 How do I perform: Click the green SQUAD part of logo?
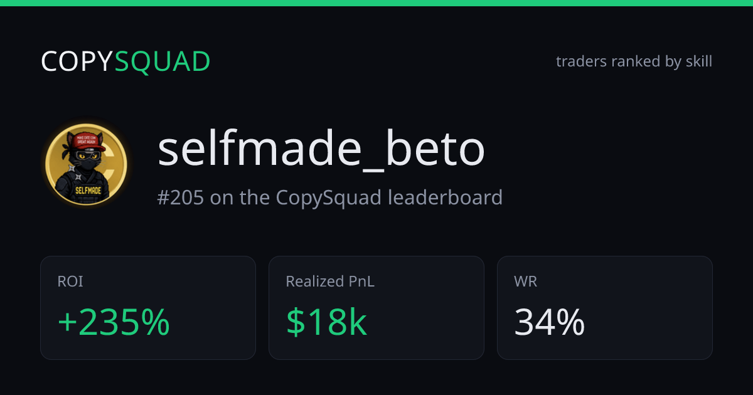(x=163, y=61)
